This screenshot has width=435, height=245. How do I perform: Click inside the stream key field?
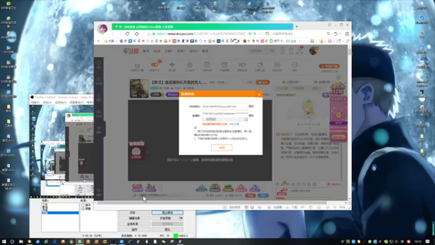[225, 114]
